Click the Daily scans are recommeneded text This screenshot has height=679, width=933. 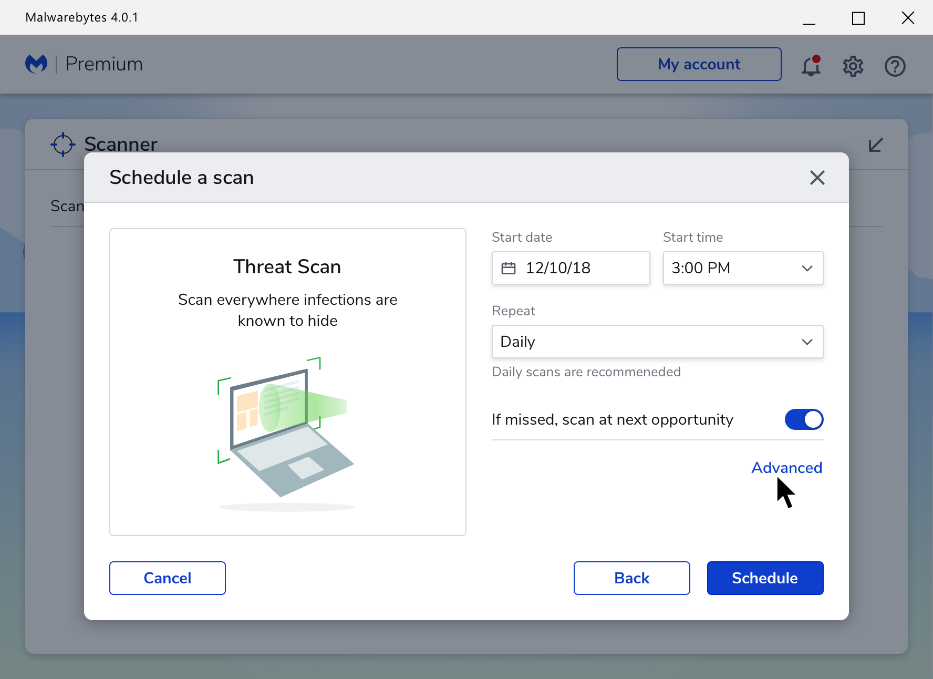pos(586,372)
